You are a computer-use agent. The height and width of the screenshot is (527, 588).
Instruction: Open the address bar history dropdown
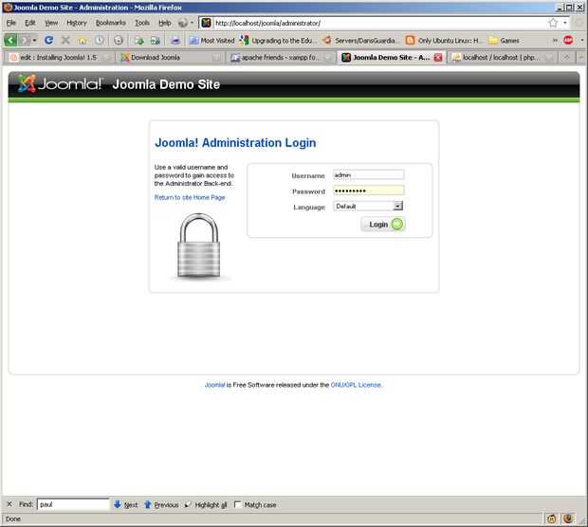pyautogui.click(x=565, y=23)
